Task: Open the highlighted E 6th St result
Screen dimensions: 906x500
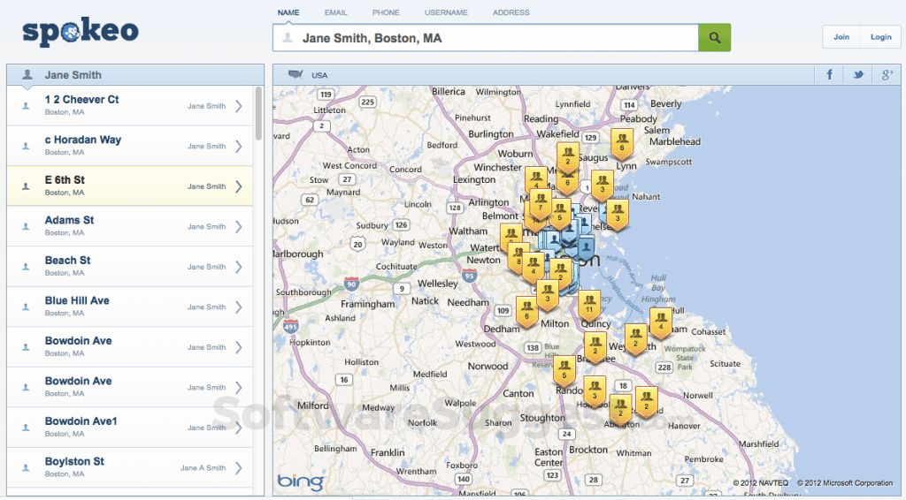Action: [130, 186]
